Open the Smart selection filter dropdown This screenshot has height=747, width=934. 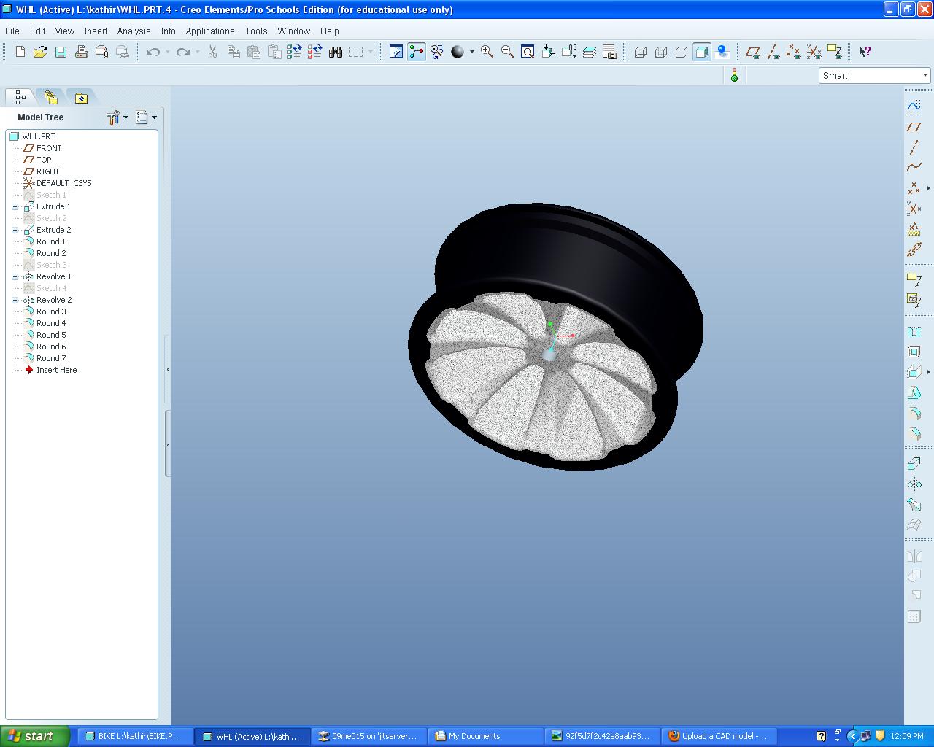click(874, 75)
